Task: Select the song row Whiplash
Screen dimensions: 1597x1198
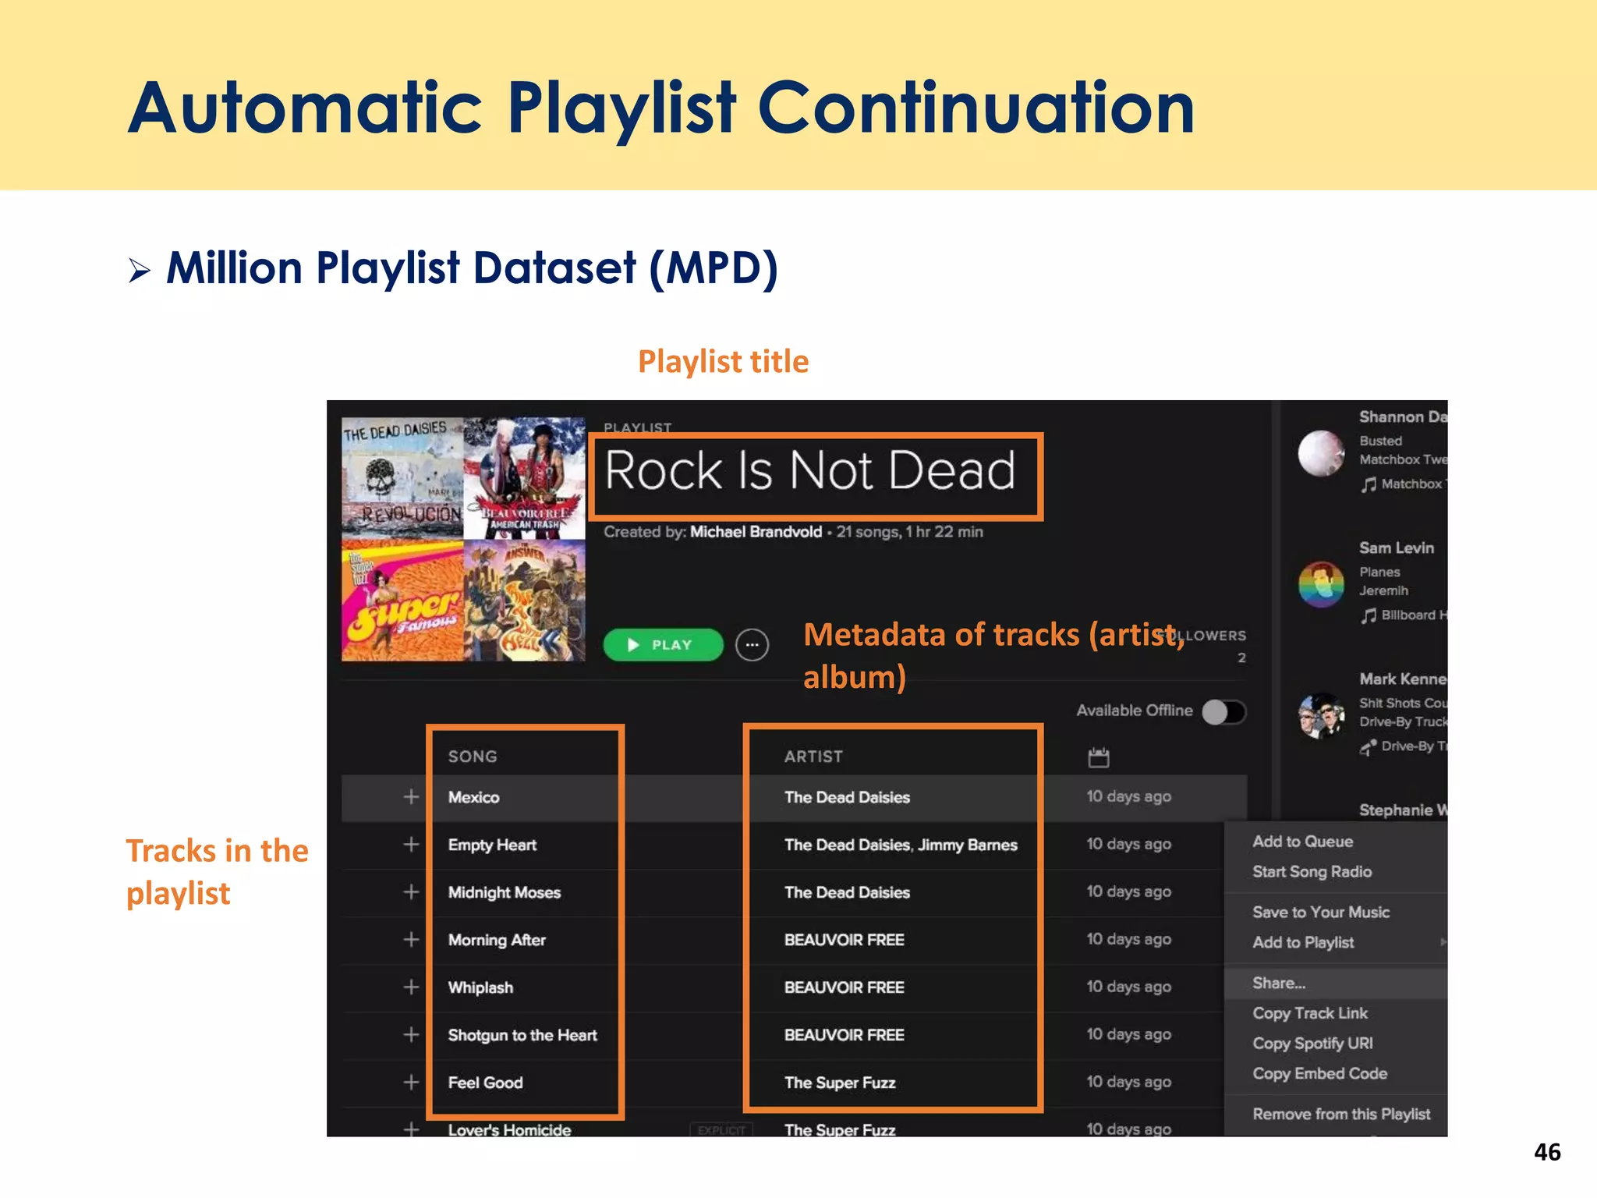Action: click(783, 987)
